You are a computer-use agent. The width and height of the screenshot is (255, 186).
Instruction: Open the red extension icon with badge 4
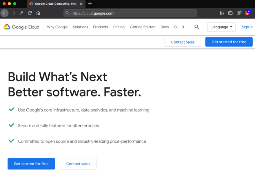pyautogui.click(x=247, y=13)
